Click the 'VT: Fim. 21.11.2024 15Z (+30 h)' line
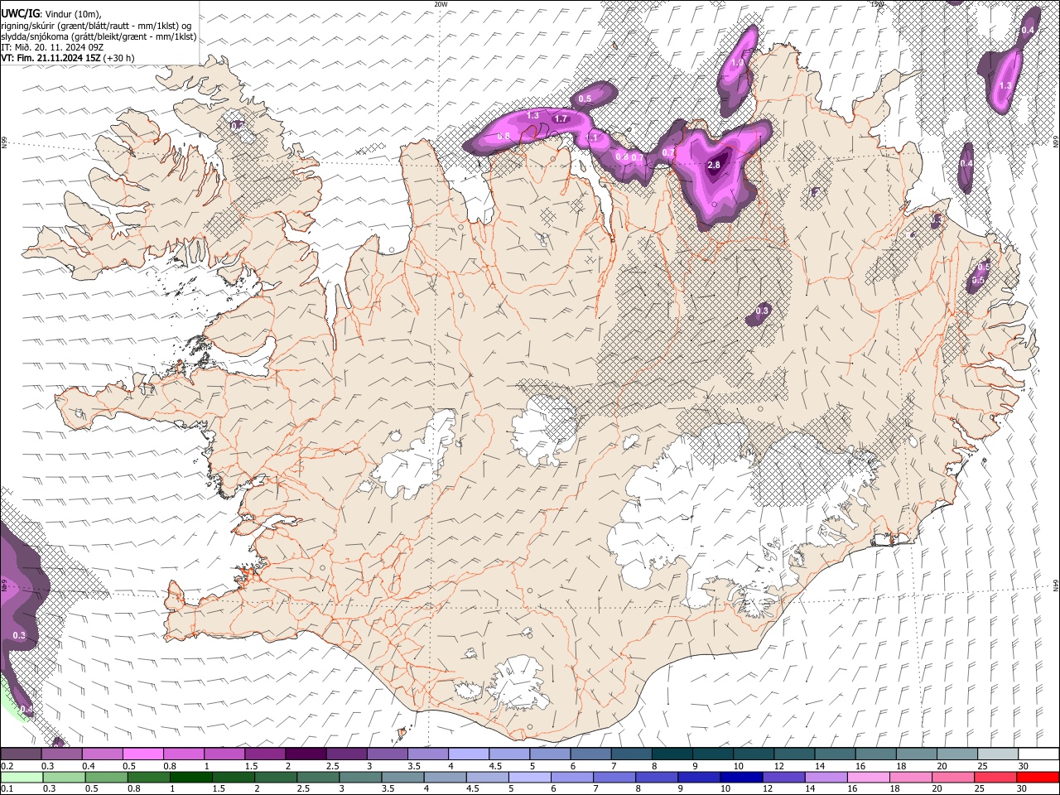The width and height of the screenshot is (1060, 795). (x=68, y=58)
